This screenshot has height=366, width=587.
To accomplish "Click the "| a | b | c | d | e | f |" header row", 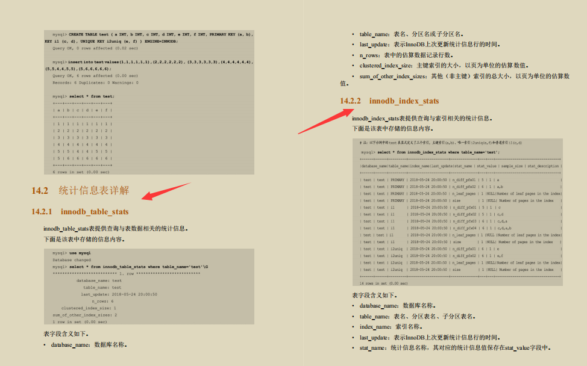I will pos(83,110).
